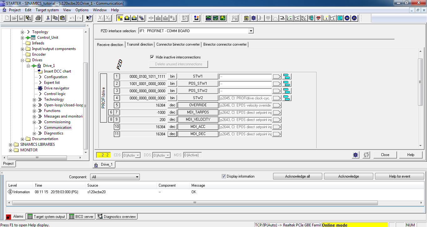Switch to Binector connector converter tab
The height and width of the screenshot is (227, 427).
225,44
